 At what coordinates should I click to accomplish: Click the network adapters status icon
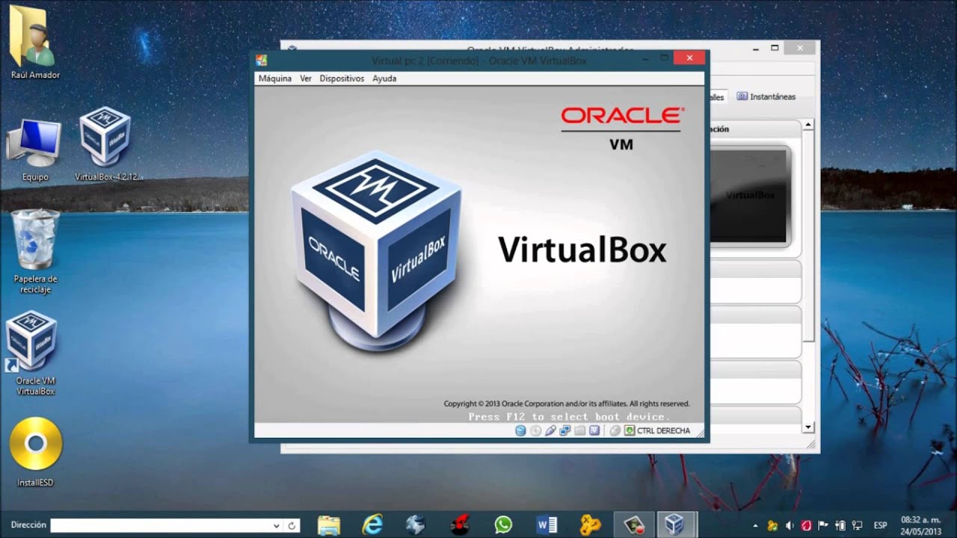tap(564, 430)
